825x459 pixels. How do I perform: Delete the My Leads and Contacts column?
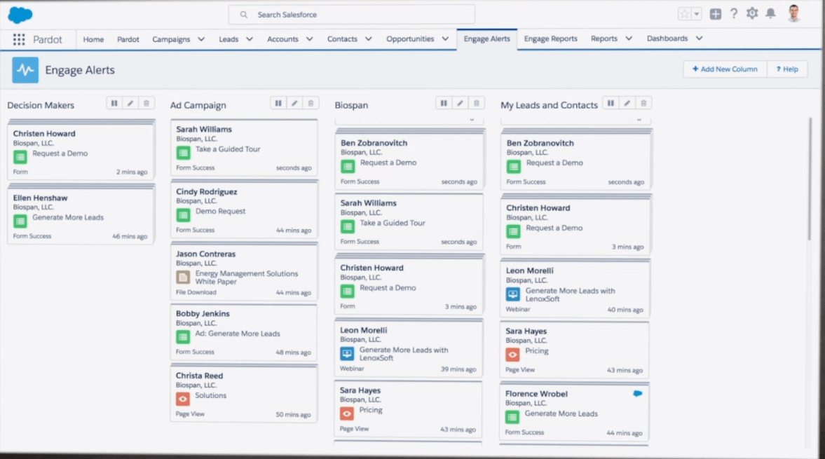643,103
